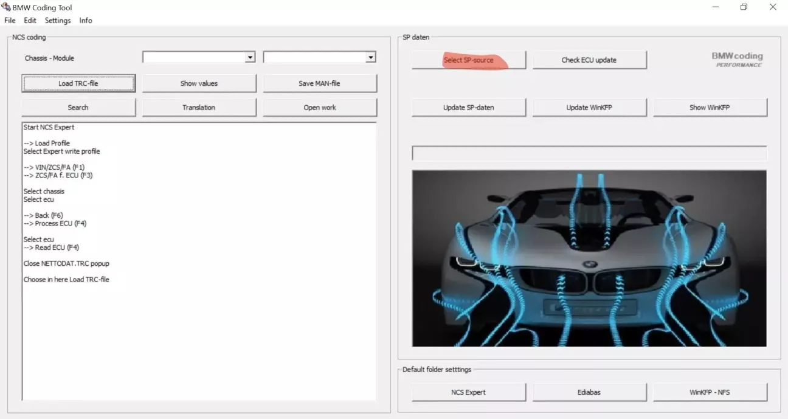Click the 'Select chassis' line
Screen dimensions: 788x419
tap(44, 191)
